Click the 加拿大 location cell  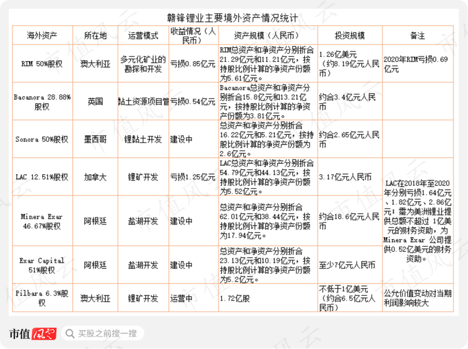point(95,177)
